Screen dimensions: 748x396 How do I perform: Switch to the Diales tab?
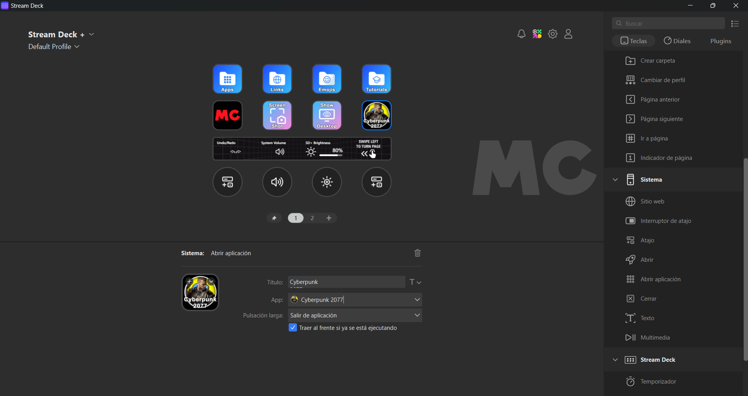click(x=677, y=41)
